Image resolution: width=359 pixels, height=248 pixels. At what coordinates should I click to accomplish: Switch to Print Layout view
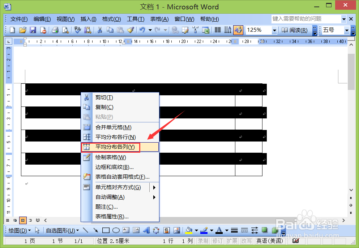pyautogui.click(x=23, y=220)
